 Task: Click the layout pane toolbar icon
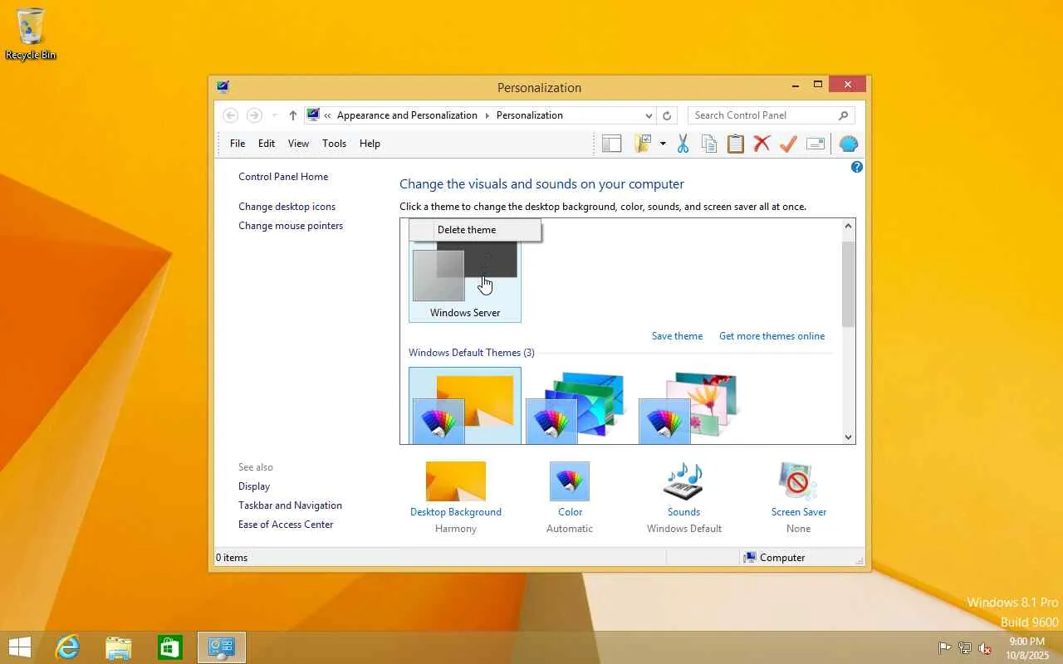[612, 144]
